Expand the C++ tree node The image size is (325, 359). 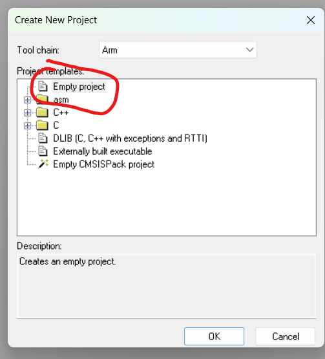tap(27, 113)
